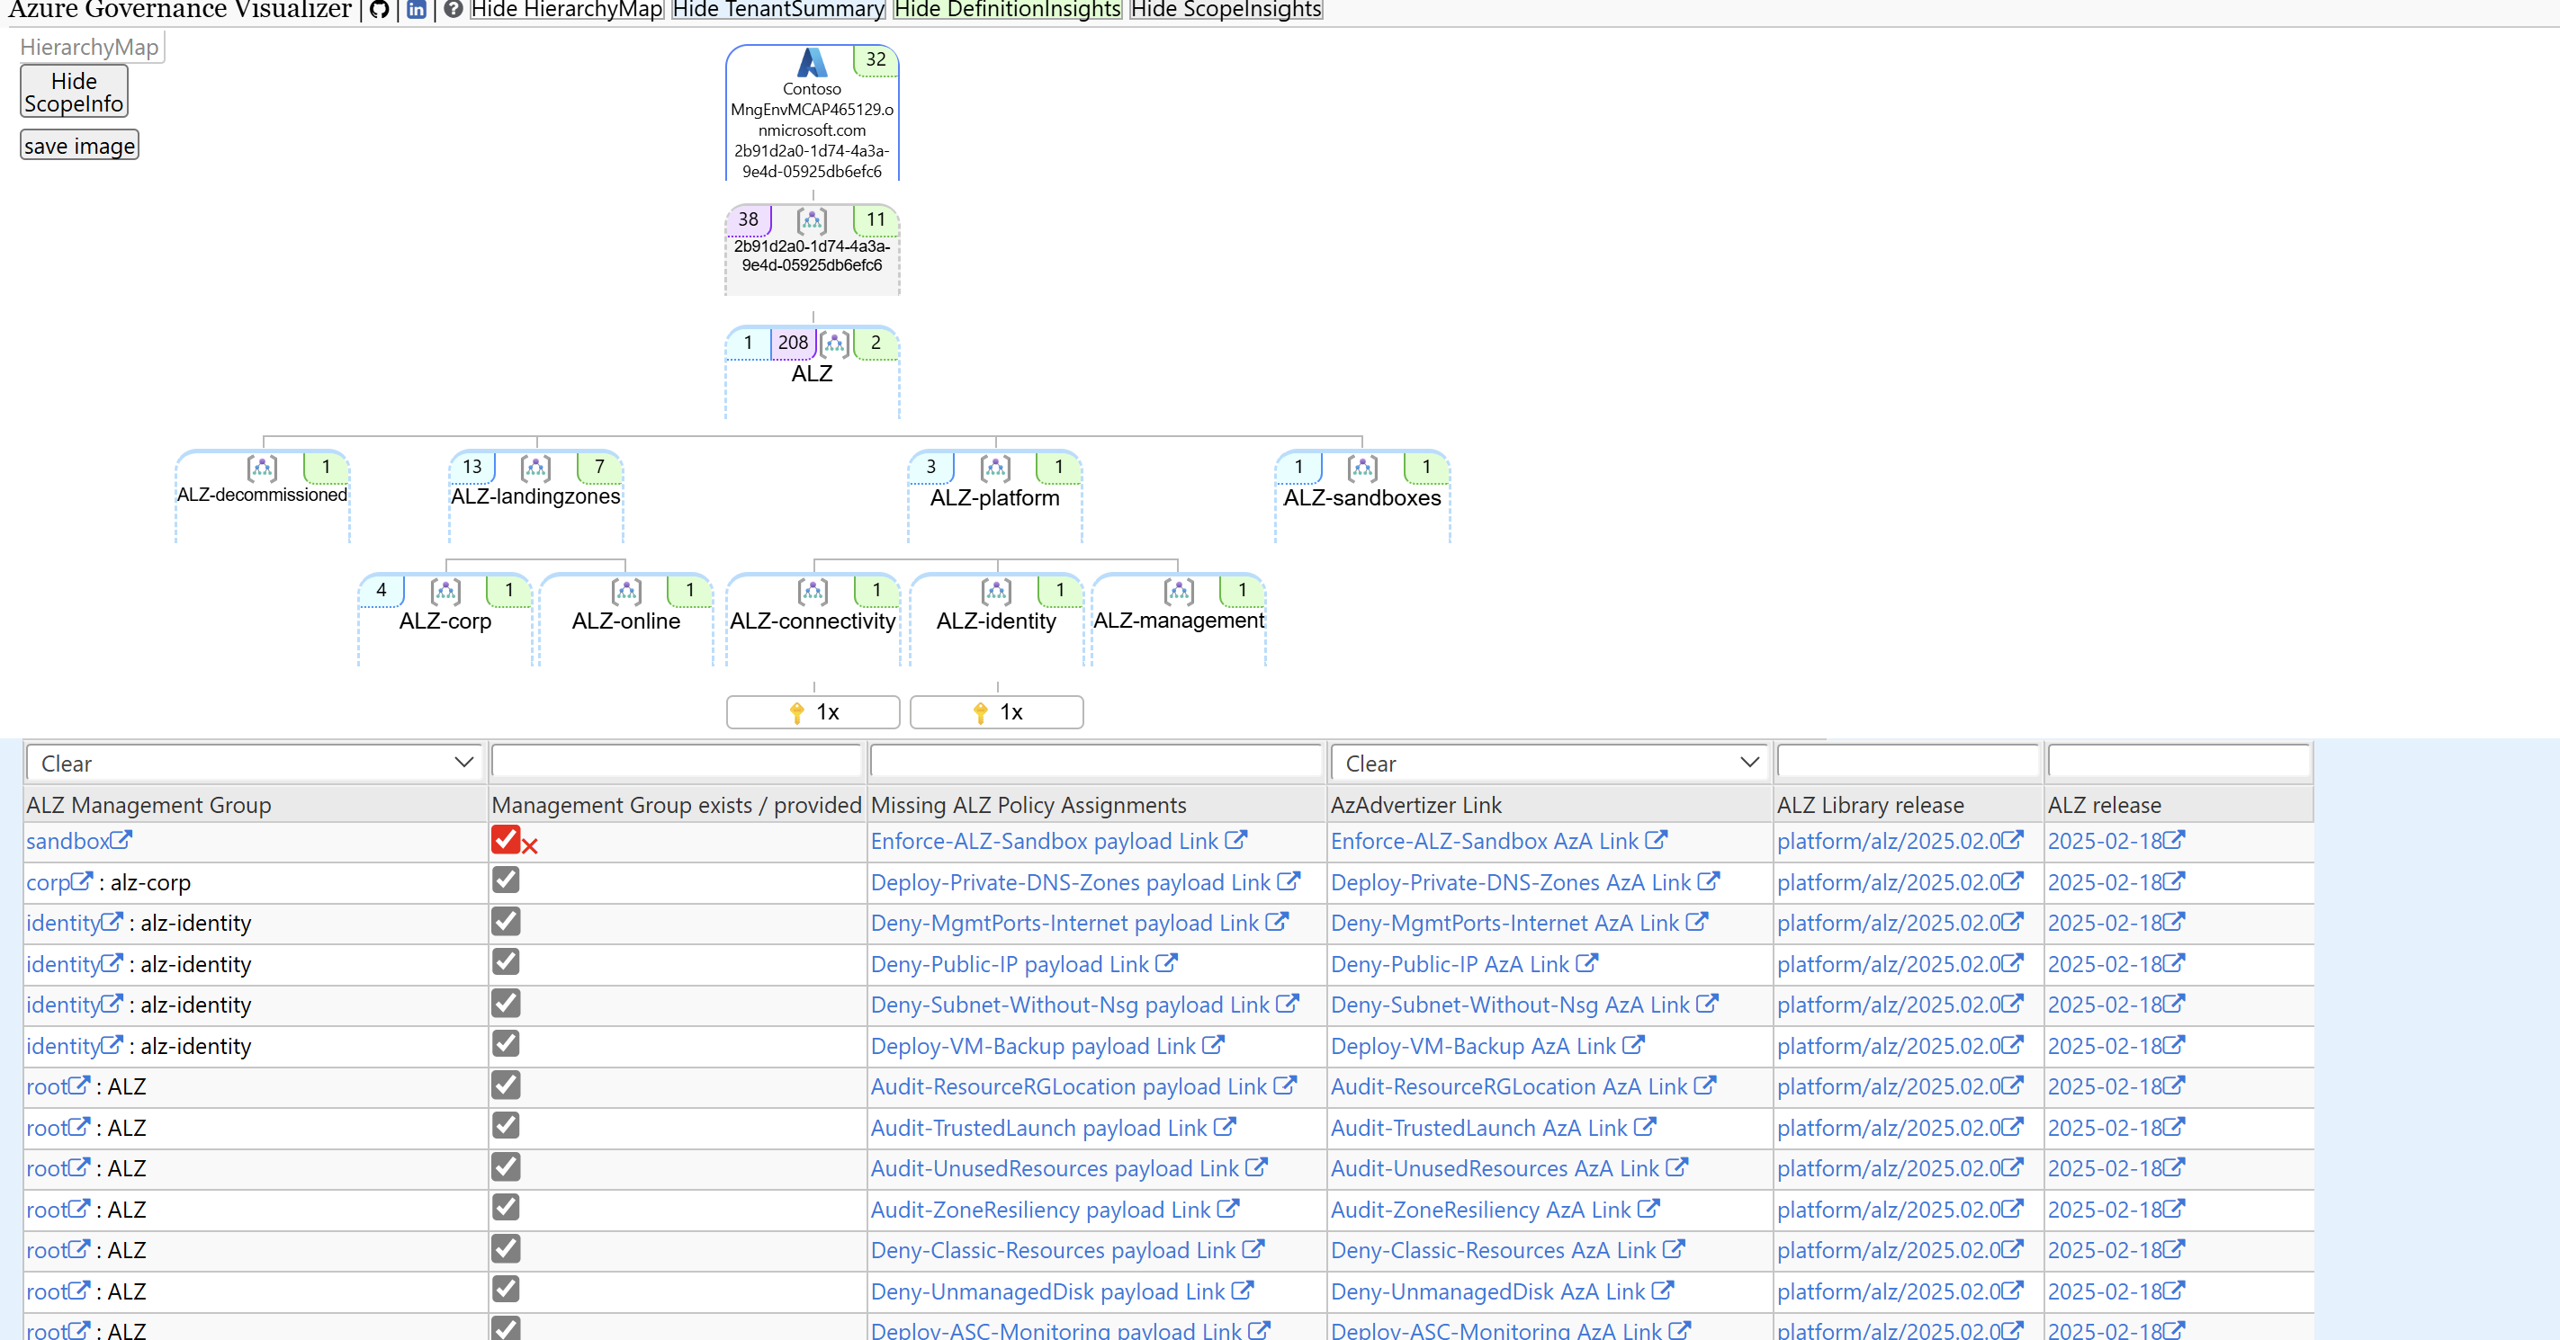Click ALZ release filter input field
Screen dimensions: 2560x1340
(x=2178, y=762)
